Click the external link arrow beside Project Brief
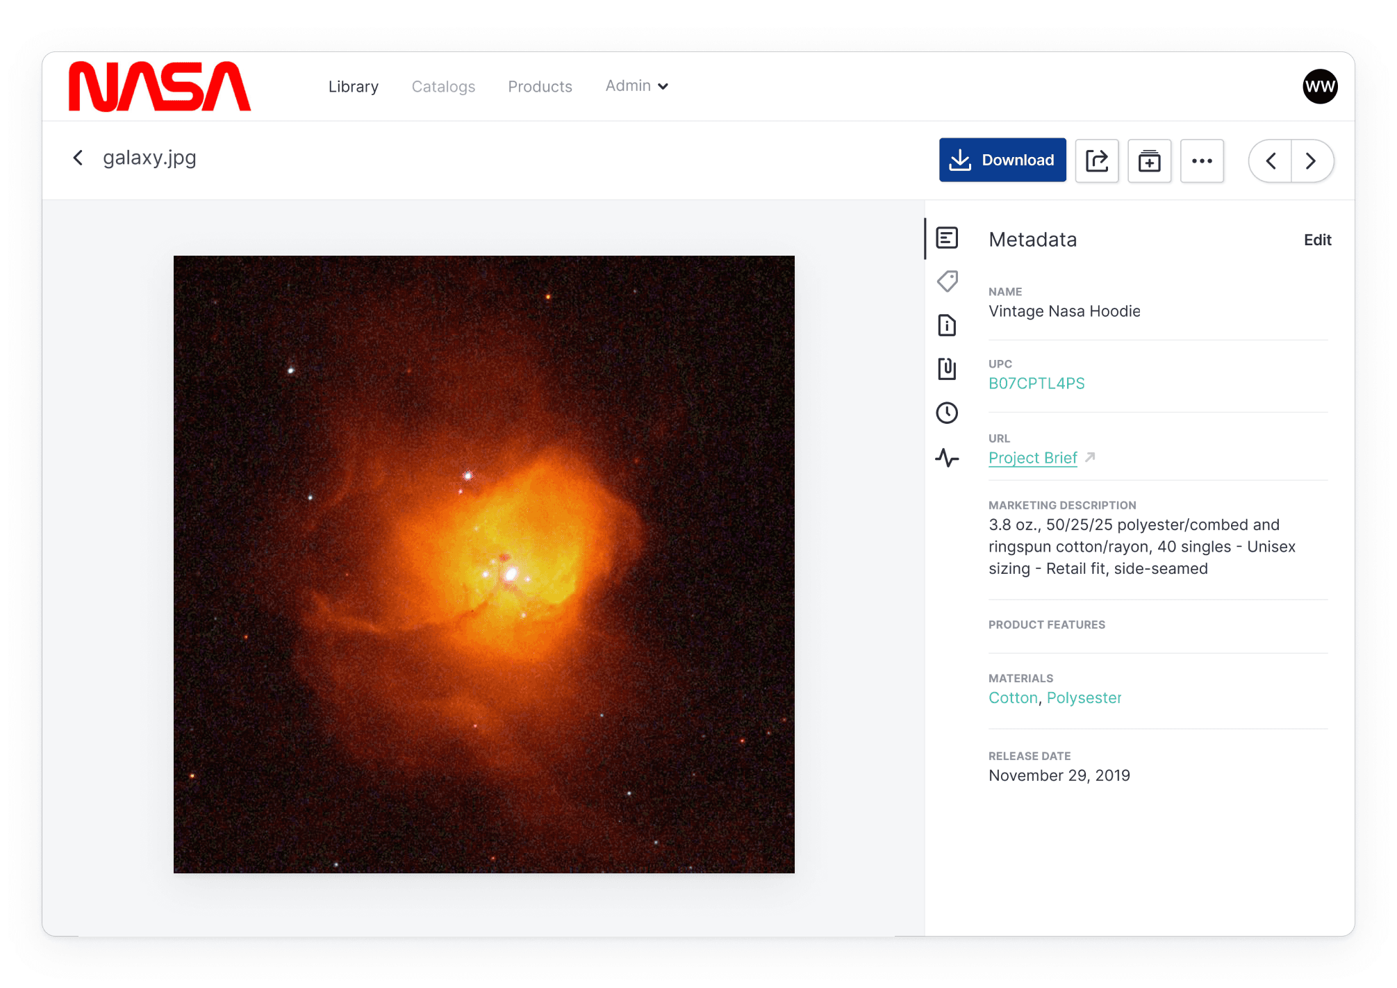1397x988 pixels. pyautogui.click(x=1090, y=457)
